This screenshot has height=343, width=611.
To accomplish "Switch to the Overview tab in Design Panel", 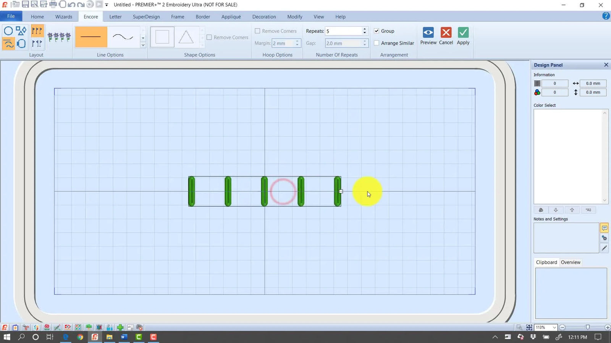I will click(571, 262).
